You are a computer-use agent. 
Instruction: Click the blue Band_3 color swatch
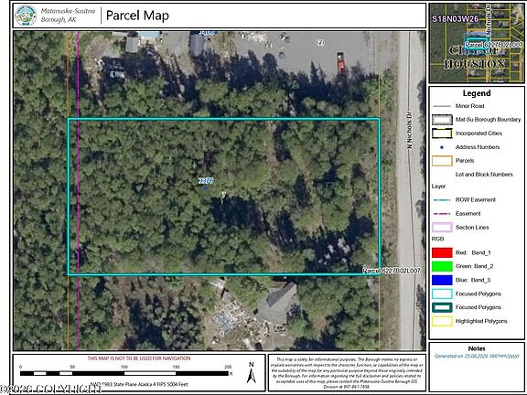coord(442,280)
